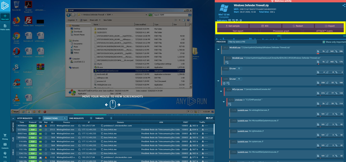
Task: Click VLC media player desktop icon
Action: point(16,100)
